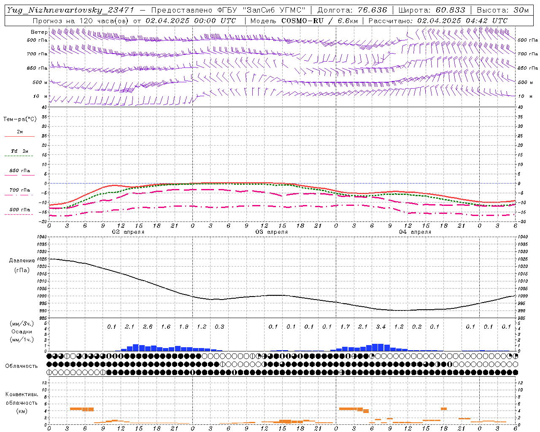Select the Широта: 60.833 header field
The image size is (540, 432).
point(432,10)
